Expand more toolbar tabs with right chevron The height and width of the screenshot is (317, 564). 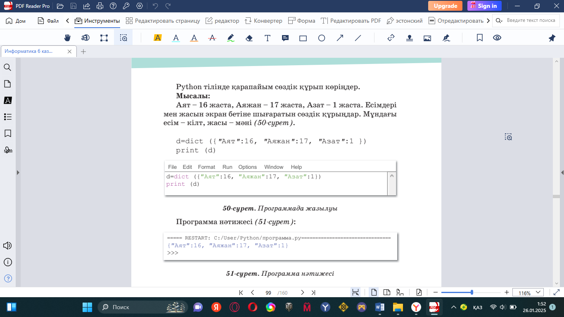(x=488, y=21)
